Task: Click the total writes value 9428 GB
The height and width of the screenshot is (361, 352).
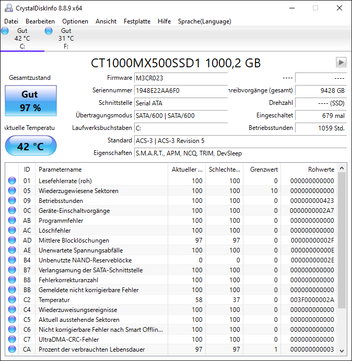Action: pyautogui.click(x=321, y=90)
